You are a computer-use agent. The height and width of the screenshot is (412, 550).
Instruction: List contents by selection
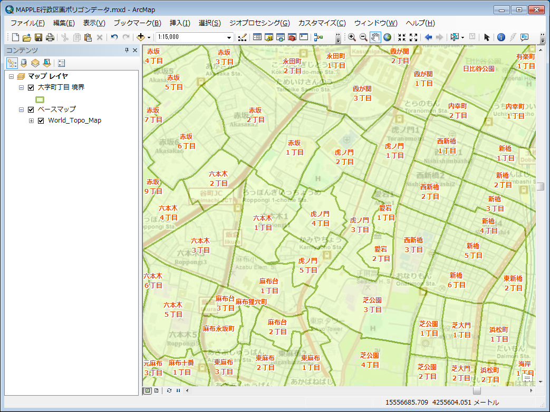point(46,63)
